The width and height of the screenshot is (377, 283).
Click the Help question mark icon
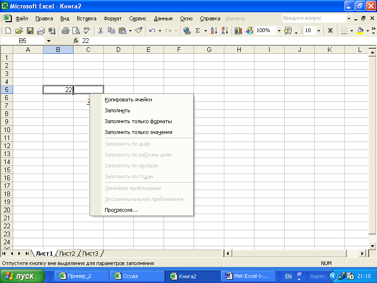(x=288, y=31)
